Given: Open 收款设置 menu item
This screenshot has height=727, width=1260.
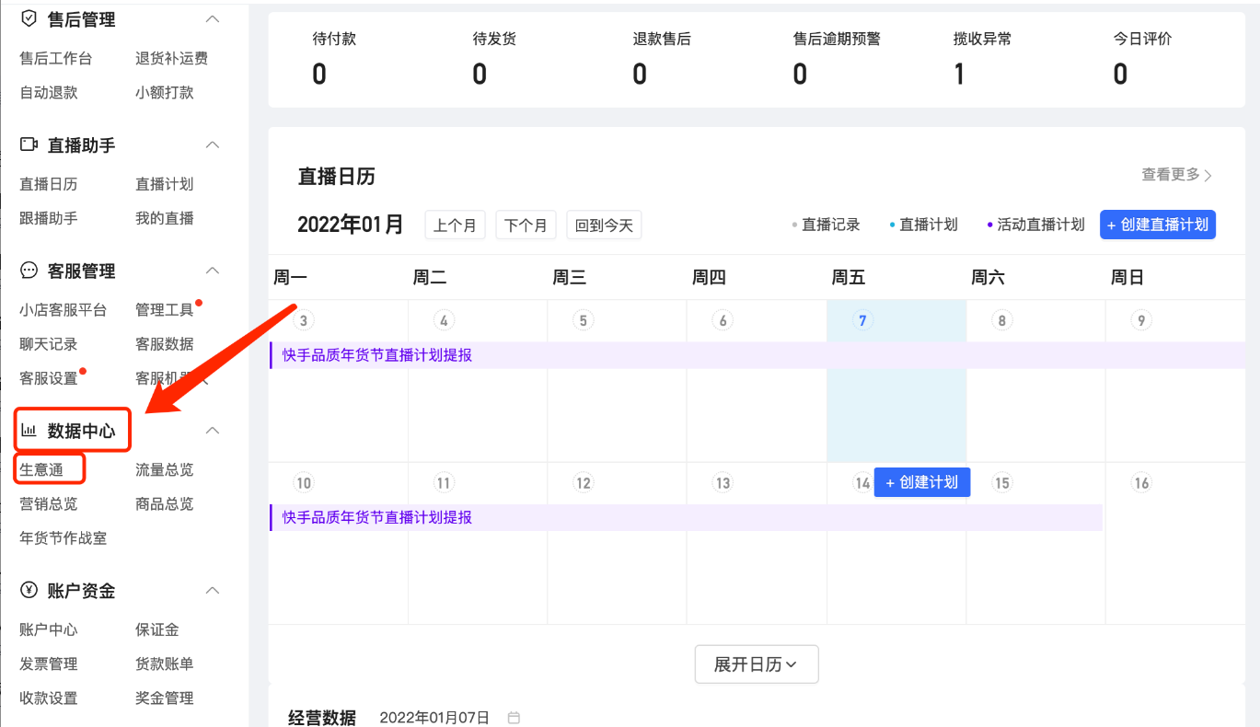Looking at the screenshot, I should [x=49, y=698].
